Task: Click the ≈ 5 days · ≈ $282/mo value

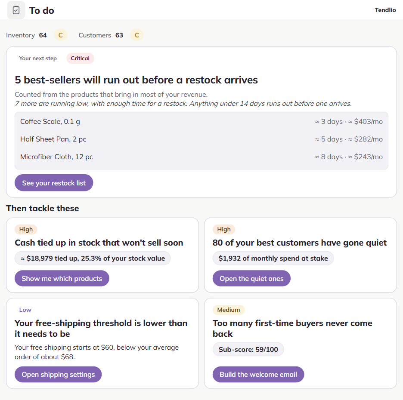Action: click(349, 139)
